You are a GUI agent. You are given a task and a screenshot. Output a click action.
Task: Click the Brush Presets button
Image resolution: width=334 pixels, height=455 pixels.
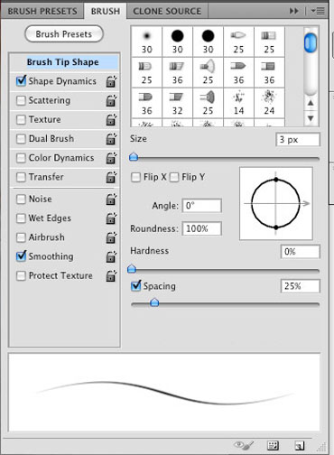[x=64, y=34]
